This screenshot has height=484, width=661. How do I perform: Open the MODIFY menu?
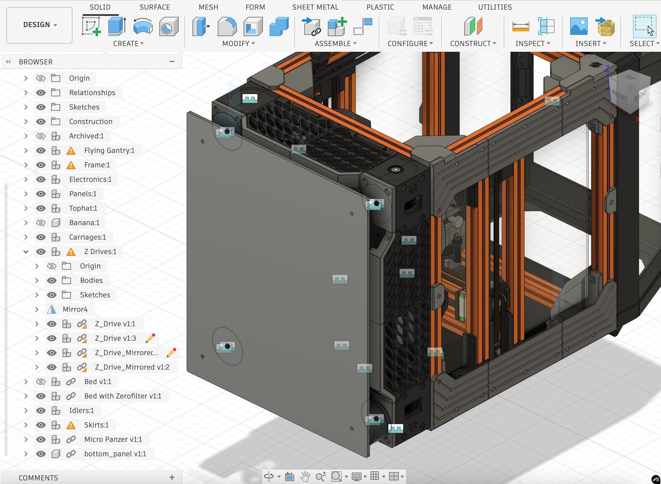pyautogui.click(x=238, y=44)
